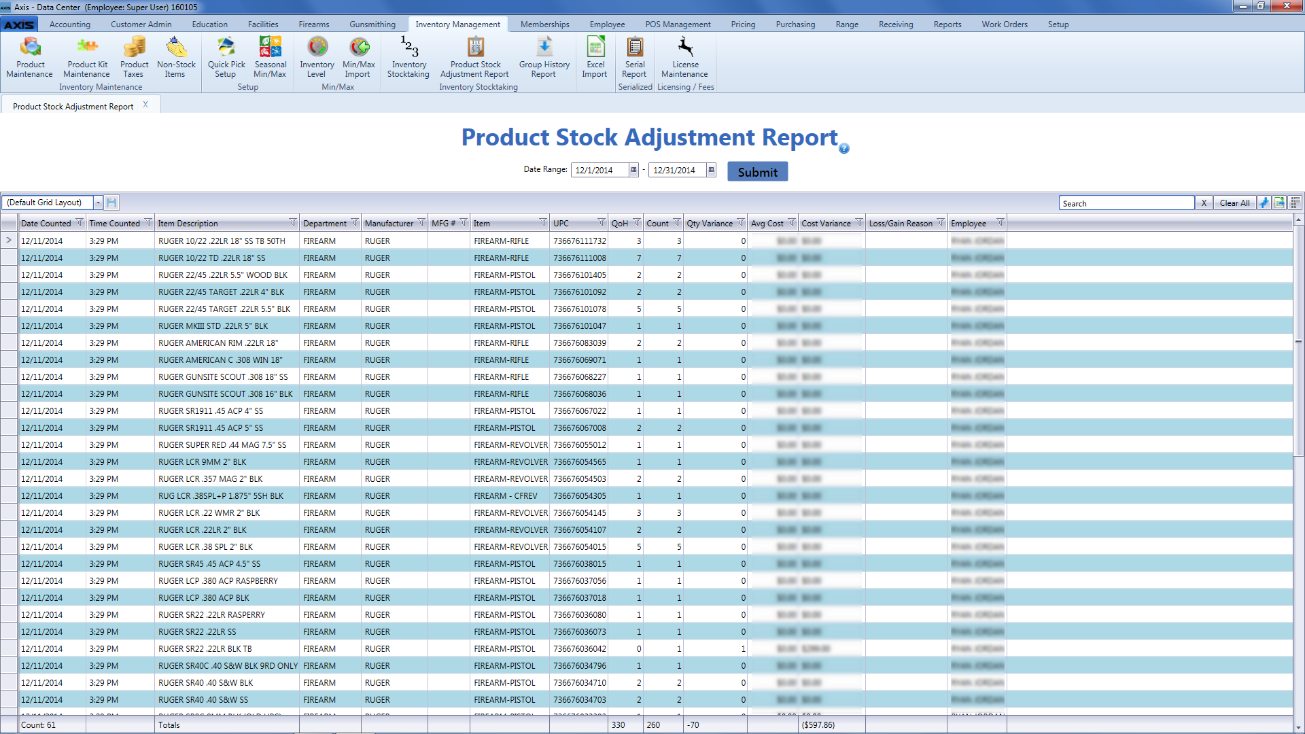
Task: Switch to Accounting ribbon tab
Action: click(70, 24)
